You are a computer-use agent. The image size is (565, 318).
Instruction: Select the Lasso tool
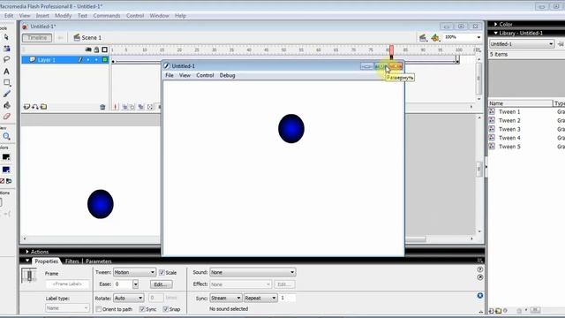6,59
